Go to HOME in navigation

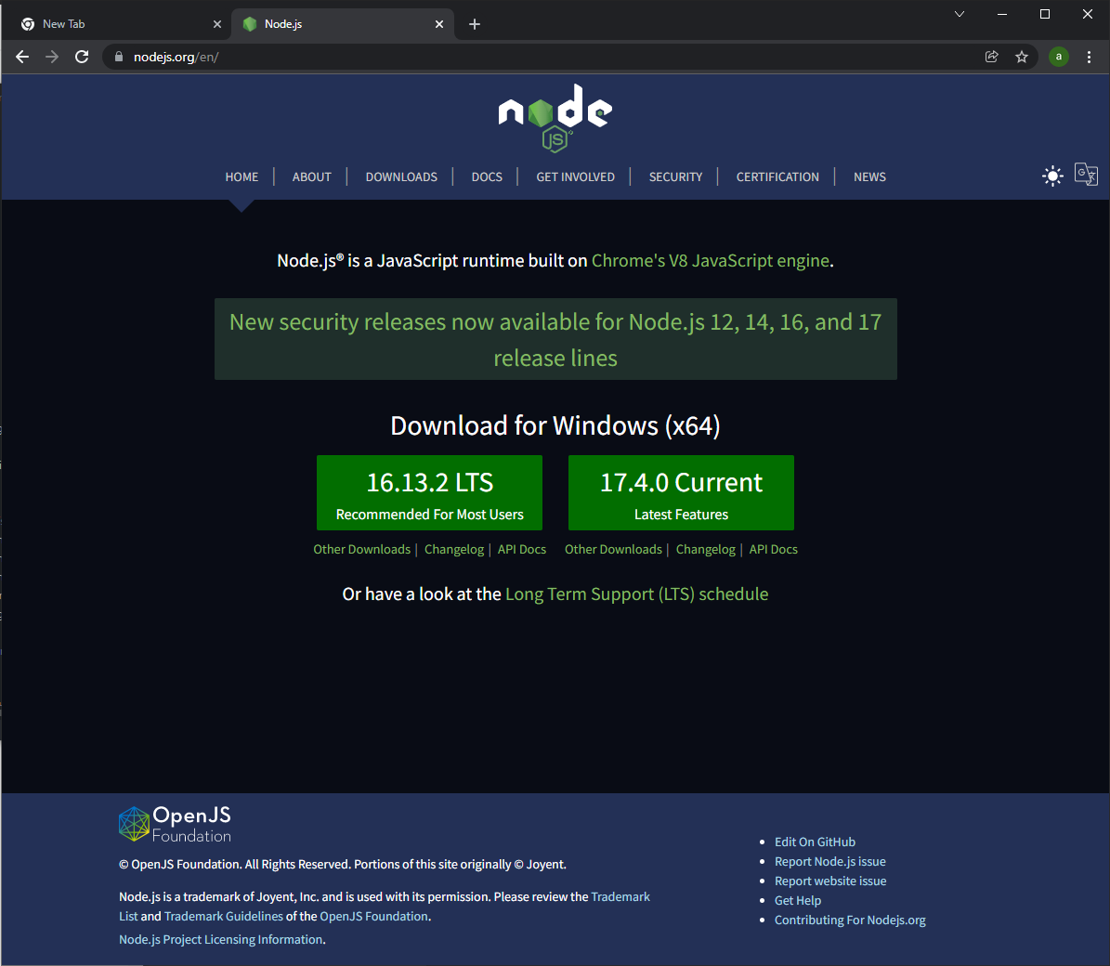click(242, 176)
